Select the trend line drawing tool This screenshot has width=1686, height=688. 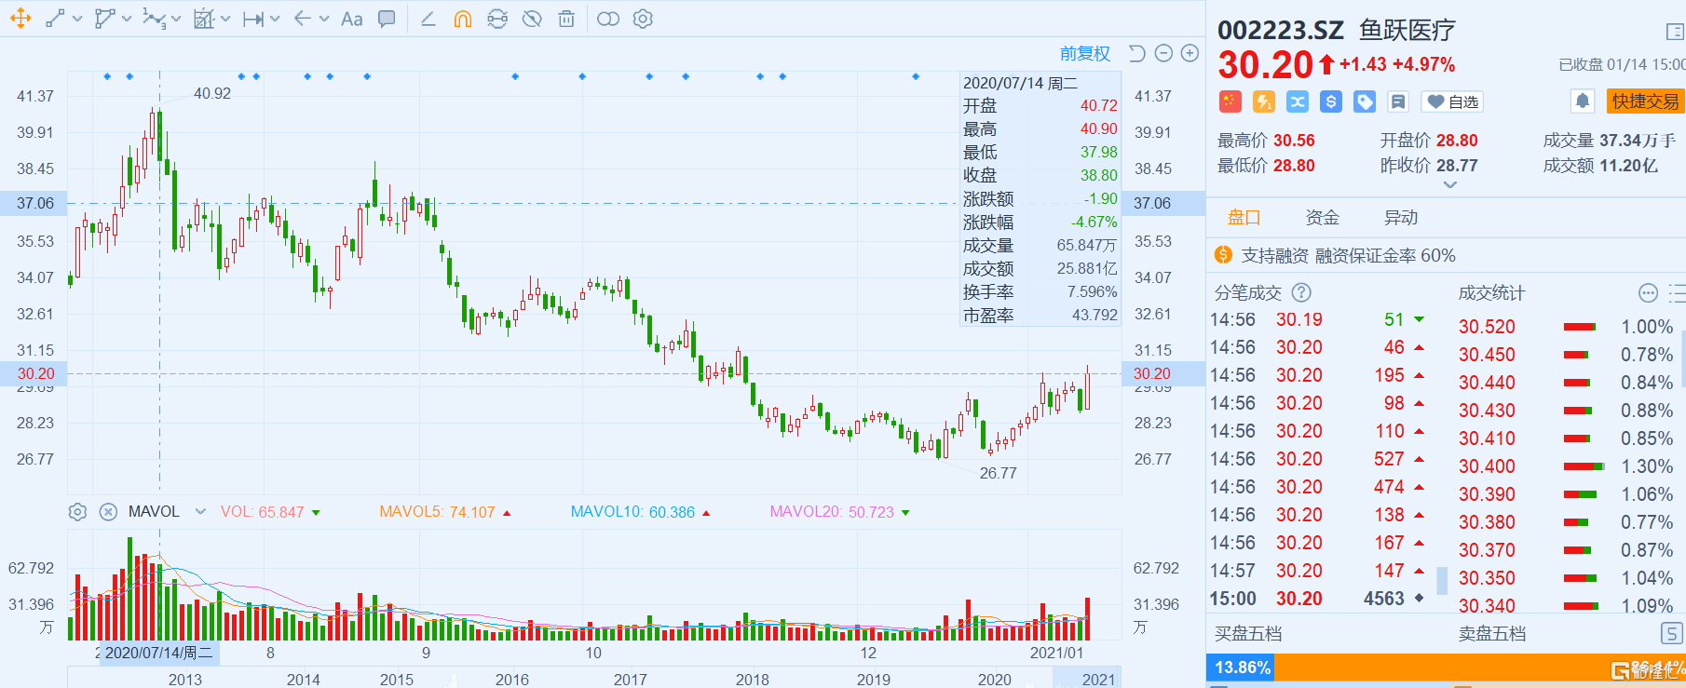pyautogui.click(x=56, y=18)
